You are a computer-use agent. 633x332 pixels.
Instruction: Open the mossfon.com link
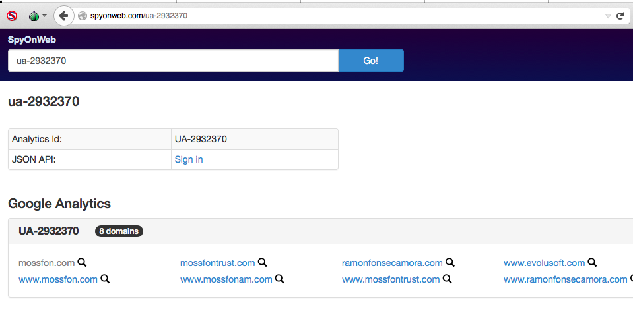(x=46, y=263)
